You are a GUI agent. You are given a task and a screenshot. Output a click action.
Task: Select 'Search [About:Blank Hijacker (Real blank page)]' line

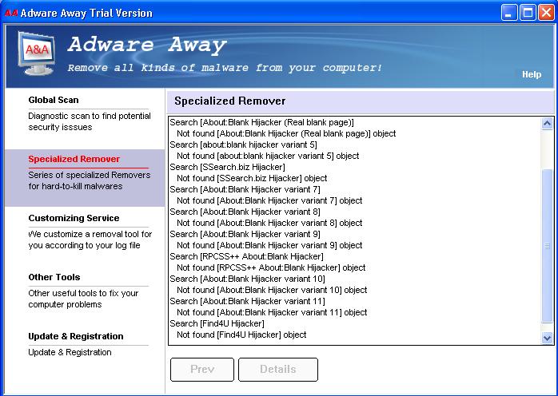[x=261, y=122]
